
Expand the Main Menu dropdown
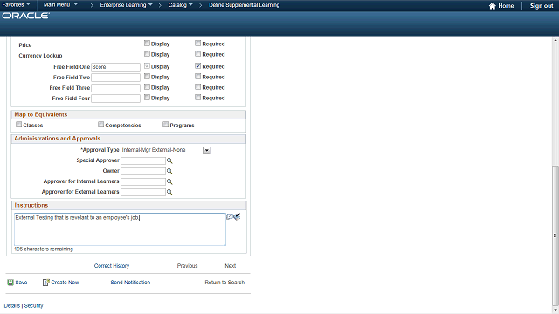tap(60, 5)
